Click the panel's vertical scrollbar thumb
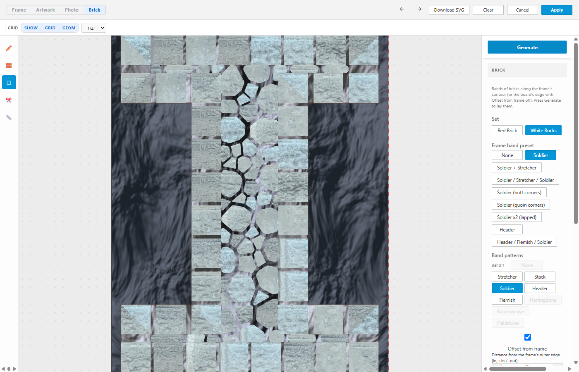This screenshot has width=579, height=372. coord(576,134)
